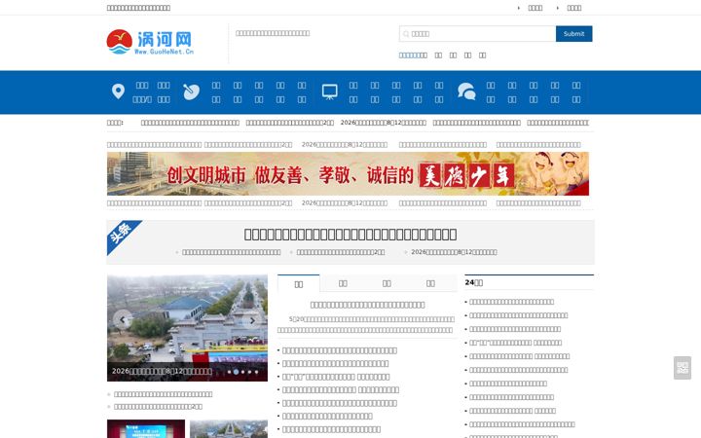Open the 2026 sub-link under the 头条 headline
The height and width of the screenshot is (438, 701).
(x=454, y=252)
